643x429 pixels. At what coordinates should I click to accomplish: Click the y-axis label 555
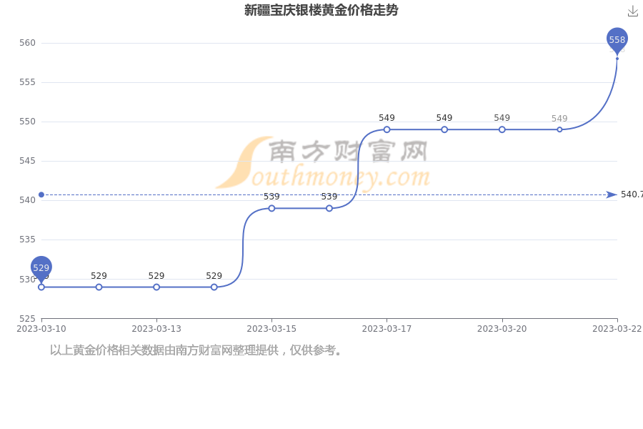tap(27, 82)
